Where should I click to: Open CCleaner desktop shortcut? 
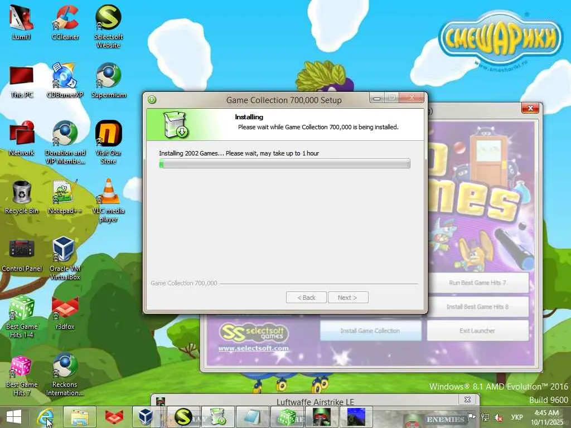65,22
